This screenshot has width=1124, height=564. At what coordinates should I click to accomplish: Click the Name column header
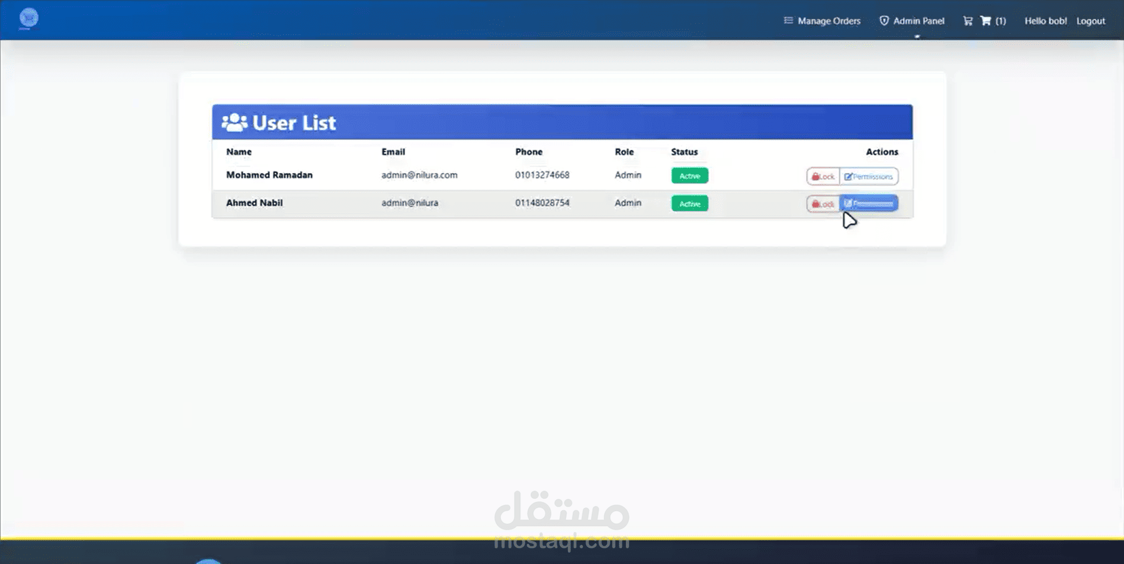click(239, 152)
